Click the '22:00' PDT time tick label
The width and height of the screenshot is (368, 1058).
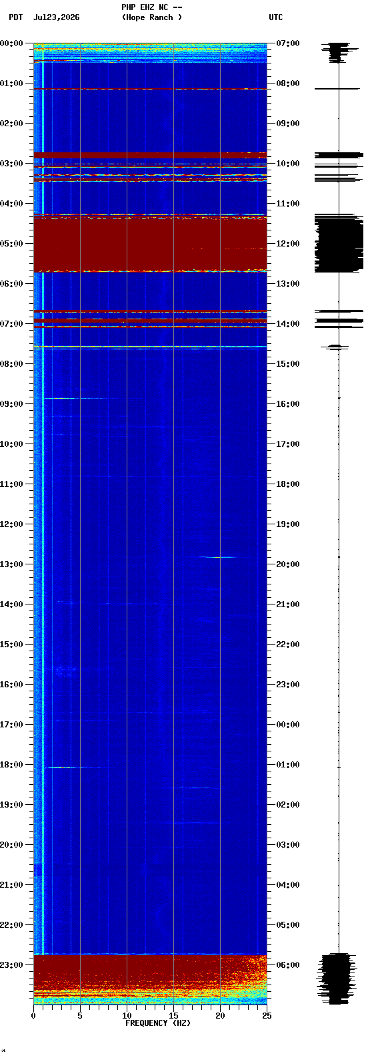[11, 925]
